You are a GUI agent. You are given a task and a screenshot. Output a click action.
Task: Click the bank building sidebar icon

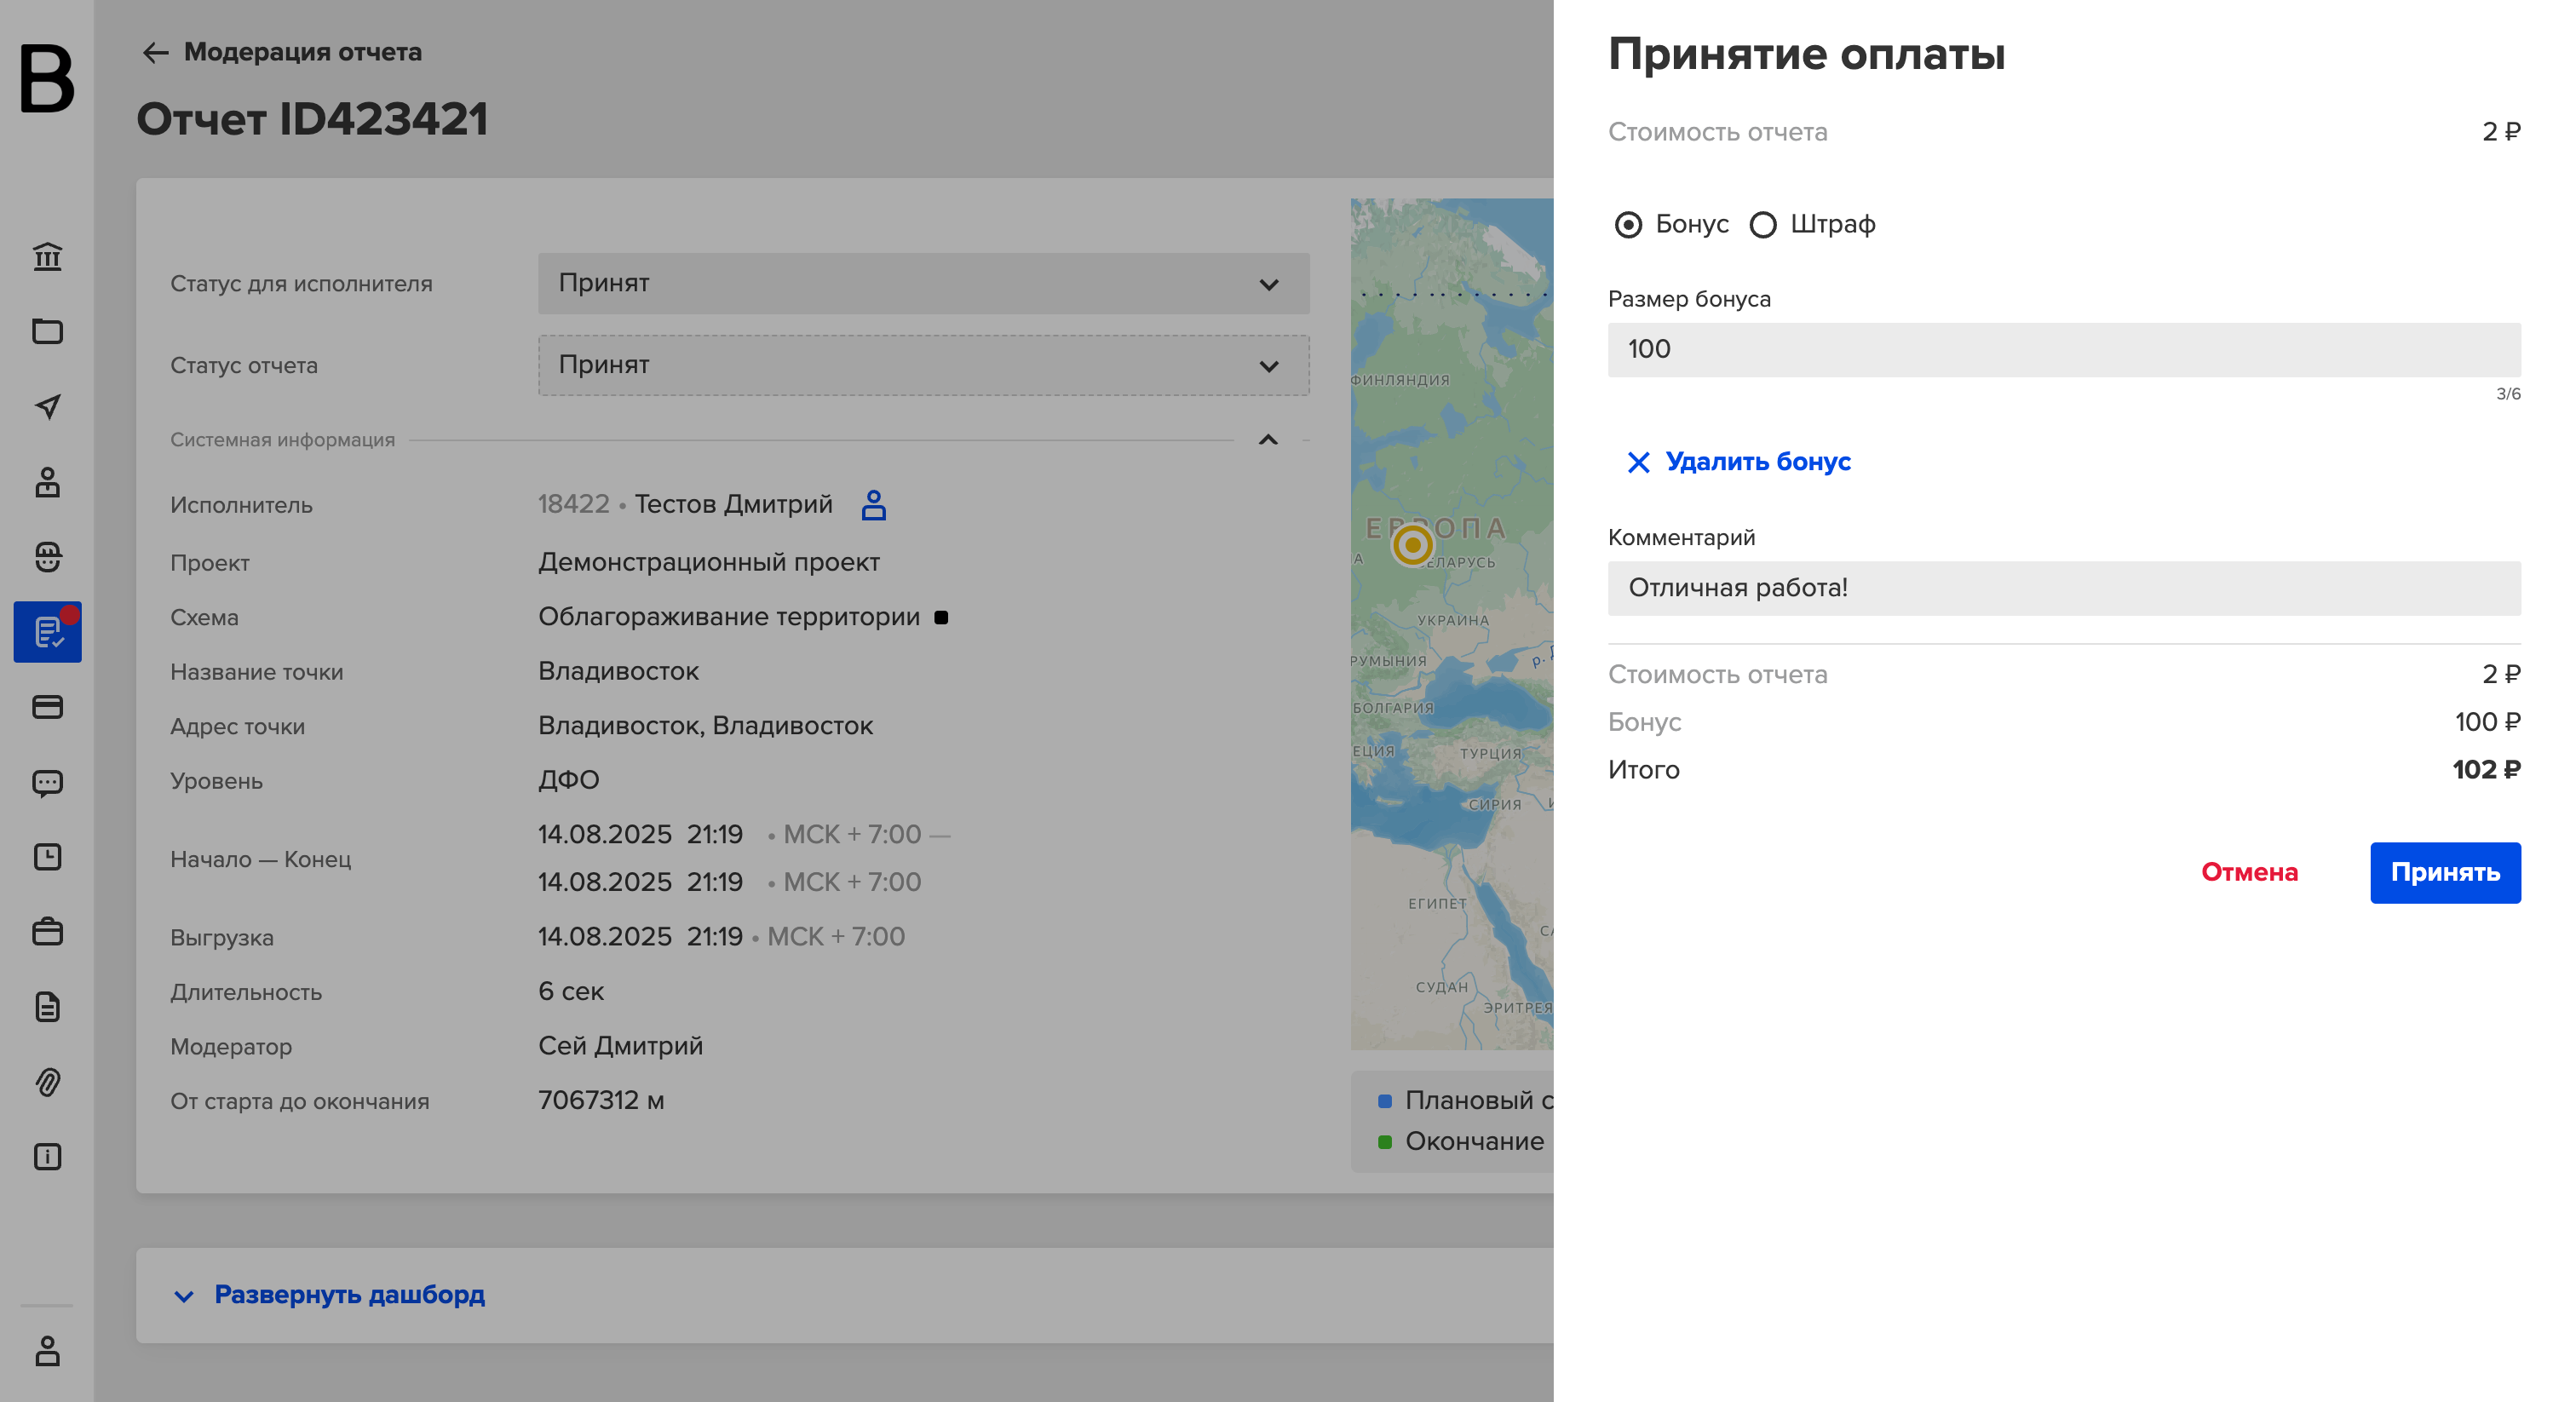point(47,257)
